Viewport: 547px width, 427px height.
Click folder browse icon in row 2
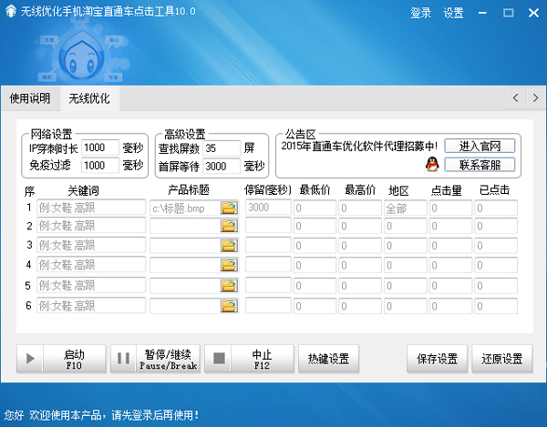(228, 226)
